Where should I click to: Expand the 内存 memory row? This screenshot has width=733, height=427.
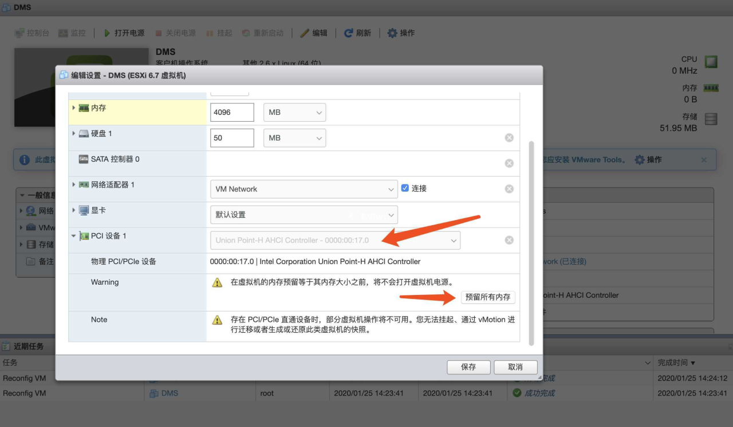coord(73,107)
